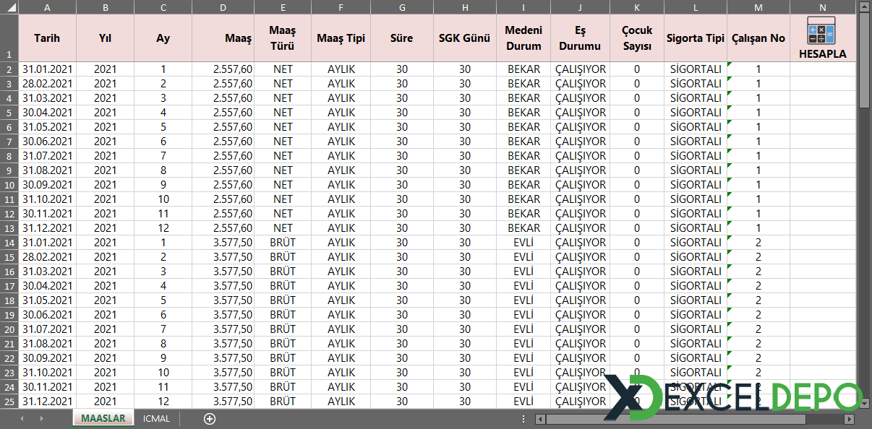This screenshot has width=872, height=429.
Task: Click the Çocuk Sayısı header cell
Action: [637, 38]
